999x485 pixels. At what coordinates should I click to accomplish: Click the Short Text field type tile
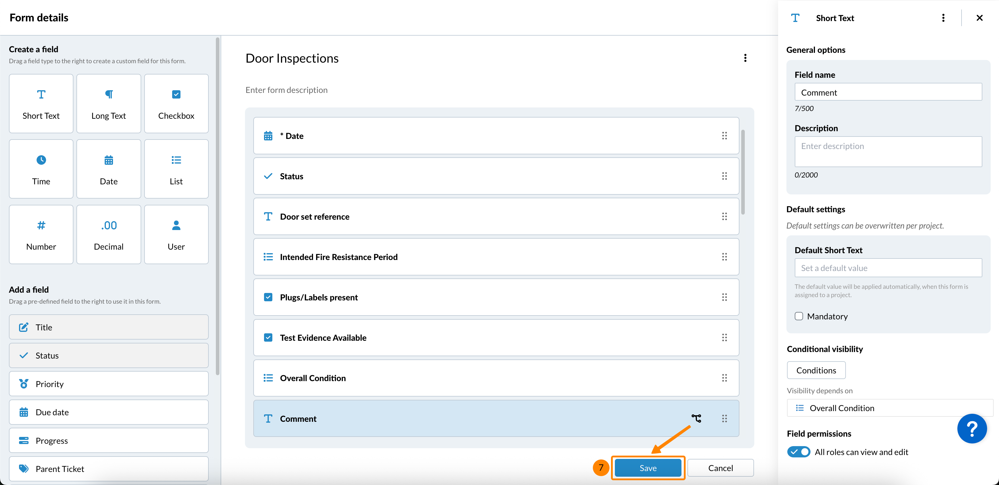41,104
